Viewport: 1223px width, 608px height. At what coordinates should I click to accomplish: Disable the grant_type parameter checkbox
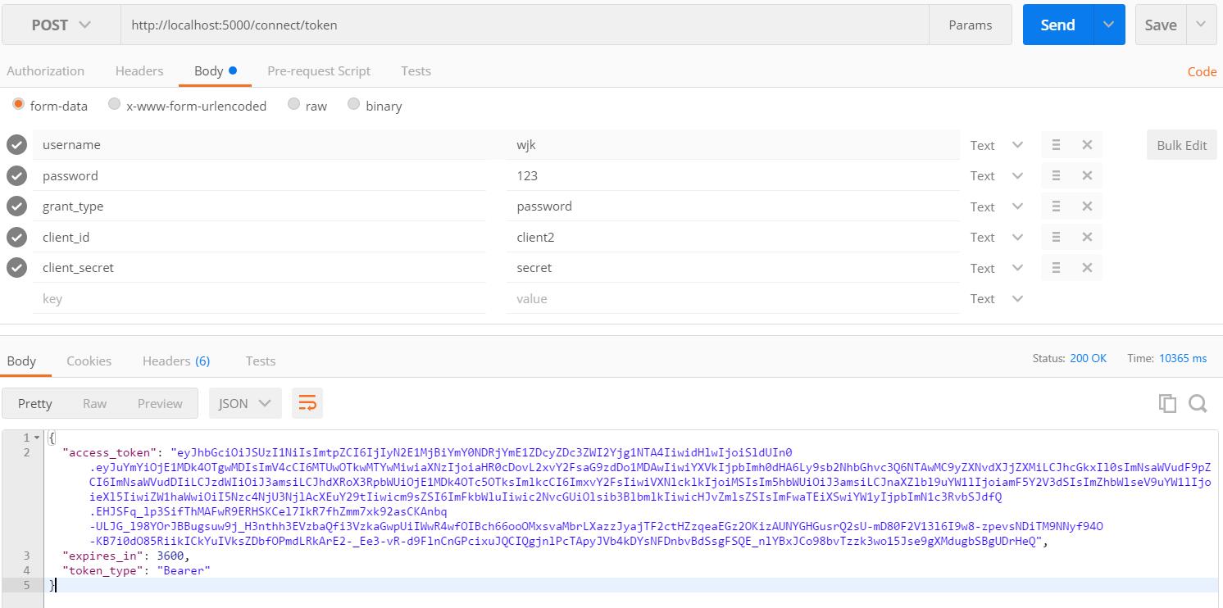(x=16, y=206)
